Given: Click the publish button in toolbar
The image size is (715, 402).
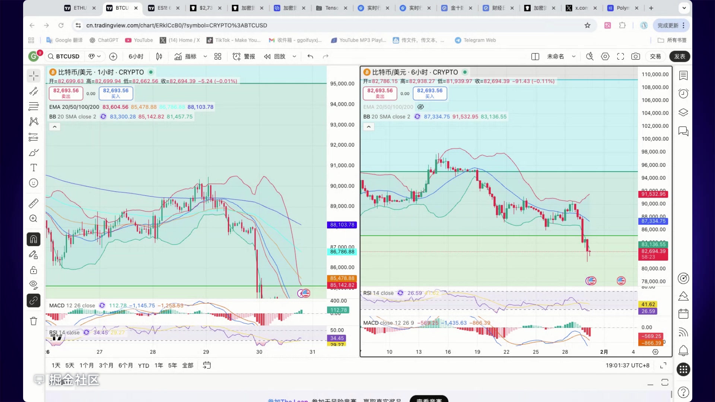Looking at the screenshot, I should pyautogui.click(x=680, y=57).
